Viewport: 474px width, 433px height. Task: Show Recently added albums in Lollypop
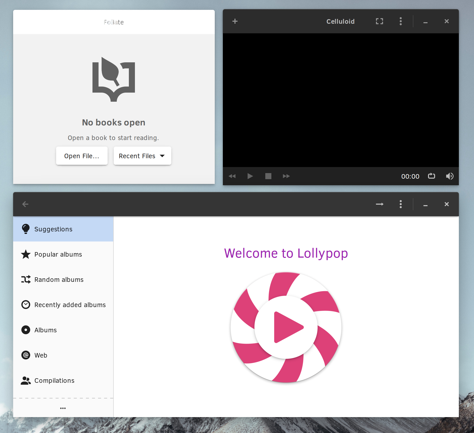(x=70, y=305)
